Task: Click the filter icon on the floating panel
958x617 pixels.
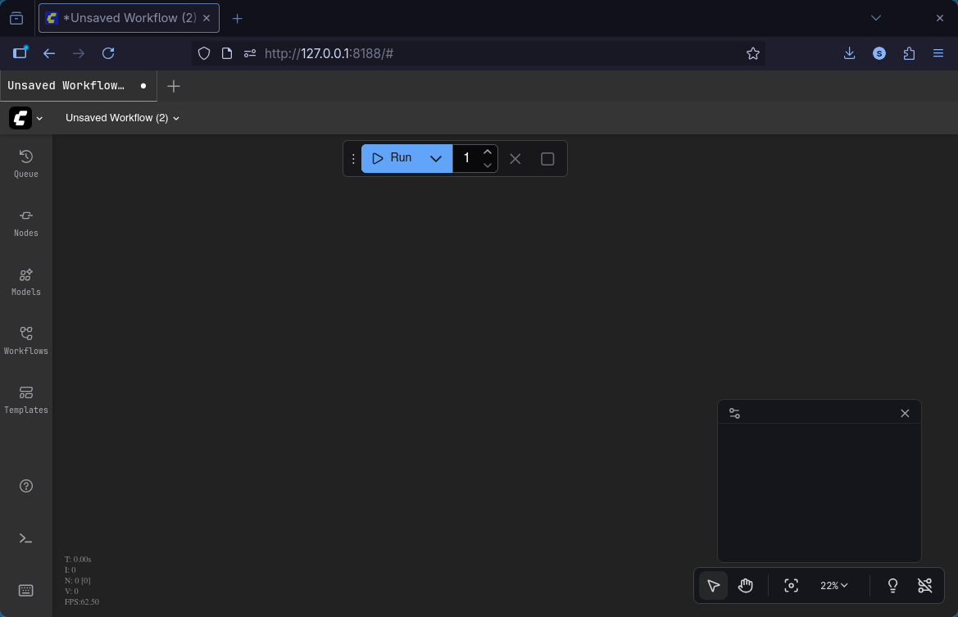Action: coord(734,412)
